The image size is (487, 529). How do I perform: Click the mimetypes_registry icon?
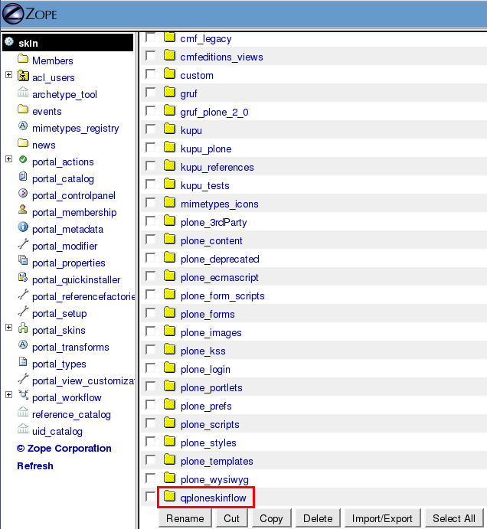click(23, 126)
